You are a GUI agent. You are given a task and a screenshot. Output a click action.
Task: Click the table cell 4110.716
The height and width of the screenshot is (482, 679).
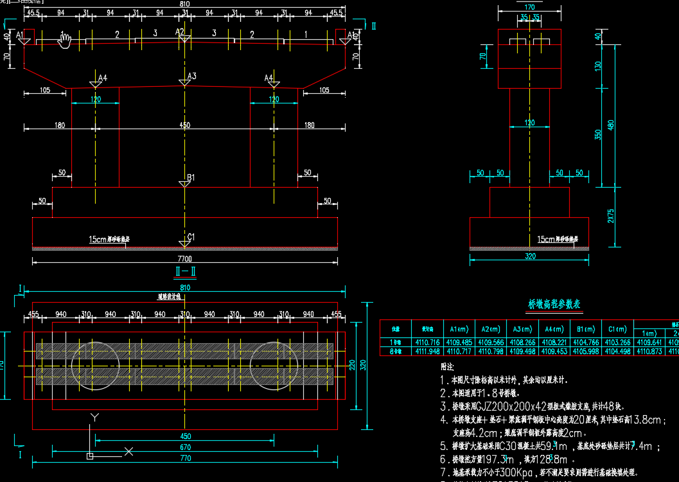tap(427, 342)
